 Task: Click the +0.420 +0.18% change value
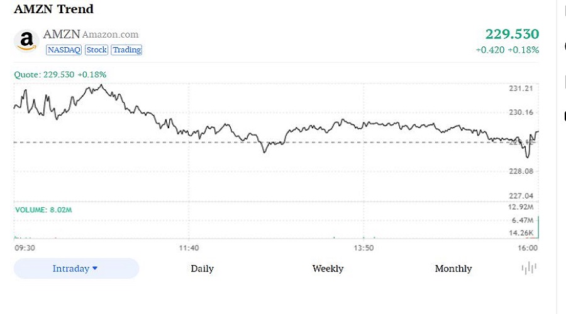tap(507, 50)
